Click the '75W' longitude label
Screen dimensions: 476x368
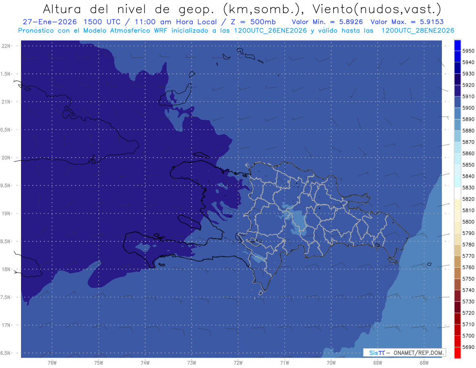[x=99, y=362]
